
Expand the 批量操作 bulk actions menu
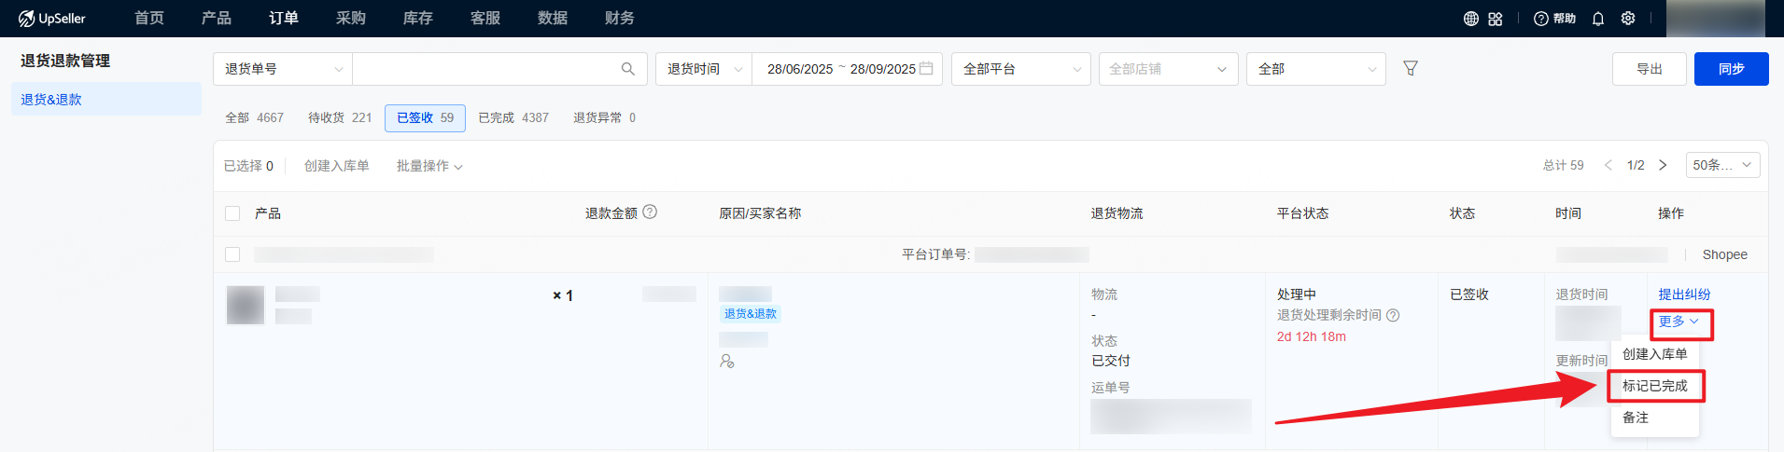pyautogui.click(x=429, y=166)
